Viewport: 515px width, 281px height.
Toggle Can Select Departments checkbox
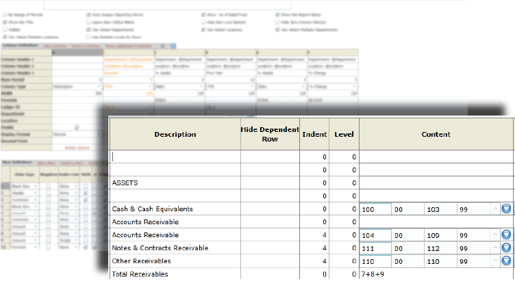point(88,29)
